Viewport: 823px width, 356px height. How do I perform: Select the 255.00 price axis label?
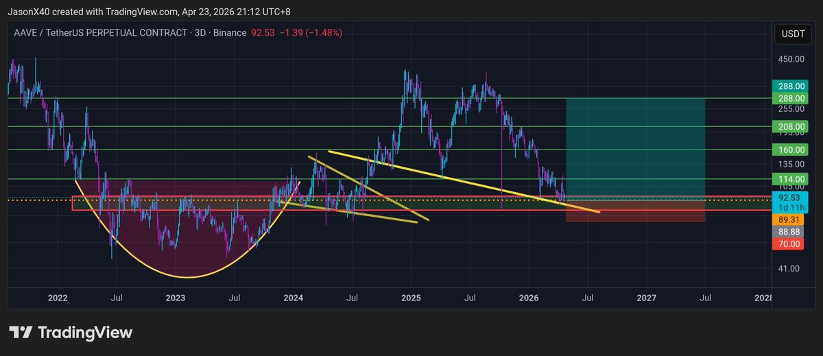[x=791, y=108]
